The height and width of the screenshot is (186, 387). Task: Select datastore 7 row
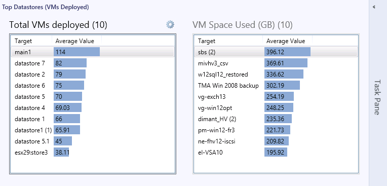pos(93,63)
